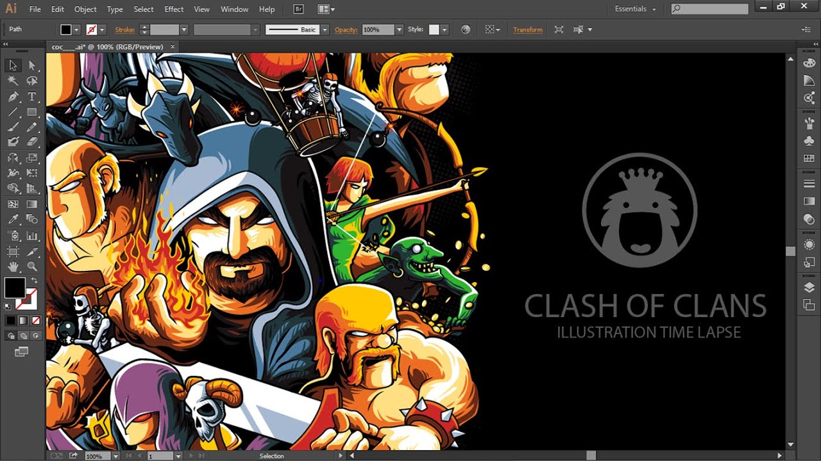
Task: Select the Zoom tool
Action: coord(32,266)
